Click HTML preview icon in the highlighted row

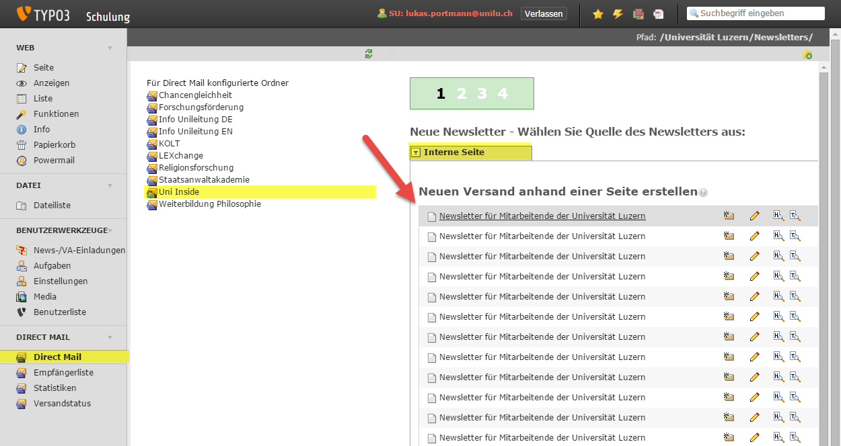click(779, 216)
